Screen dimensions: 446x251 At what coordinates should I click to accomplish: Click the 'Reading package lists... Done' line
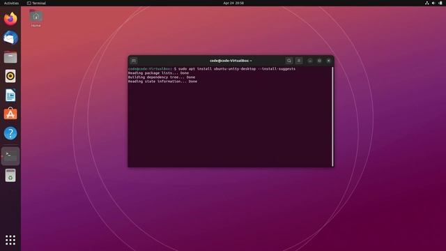[x=158, y=73]
